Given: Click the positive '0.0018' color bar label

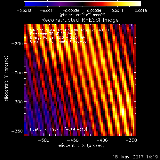Looking at the screenshot, I should [141, 11].
